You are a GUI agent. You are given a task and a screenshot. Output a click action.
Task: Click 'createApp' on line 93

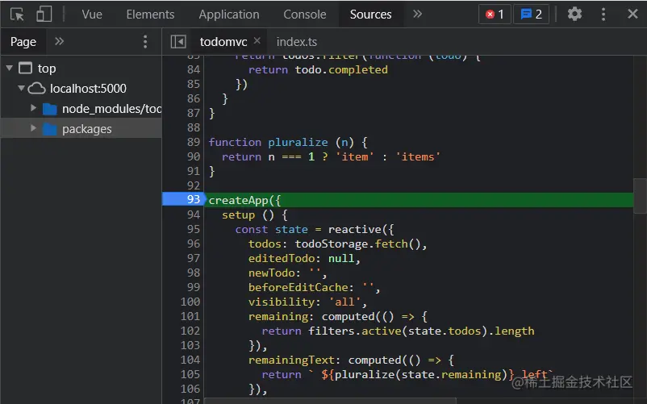pyautogui.click(x=238, y=200)
